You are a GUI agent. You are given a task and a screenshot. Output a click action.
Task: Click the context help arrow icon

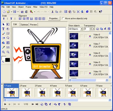click(x=100, y=12)
